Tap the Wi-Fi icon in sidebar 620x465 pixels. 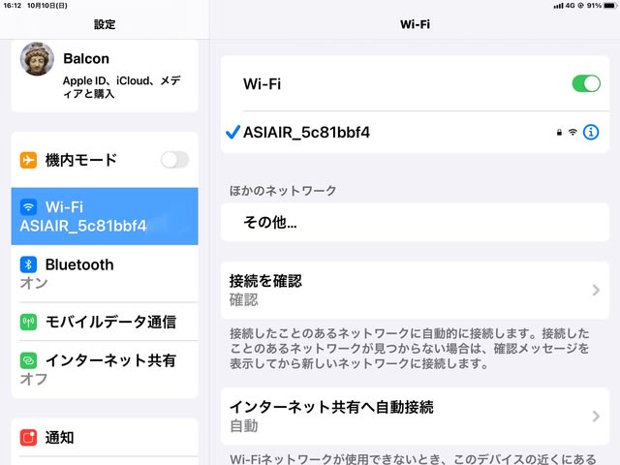coord(29,207)
